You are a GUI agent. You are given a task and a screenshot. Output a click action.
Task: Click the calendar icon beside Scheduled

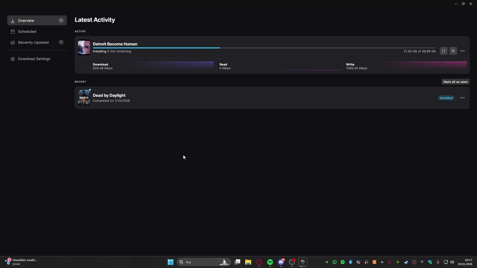coord(13,32)
